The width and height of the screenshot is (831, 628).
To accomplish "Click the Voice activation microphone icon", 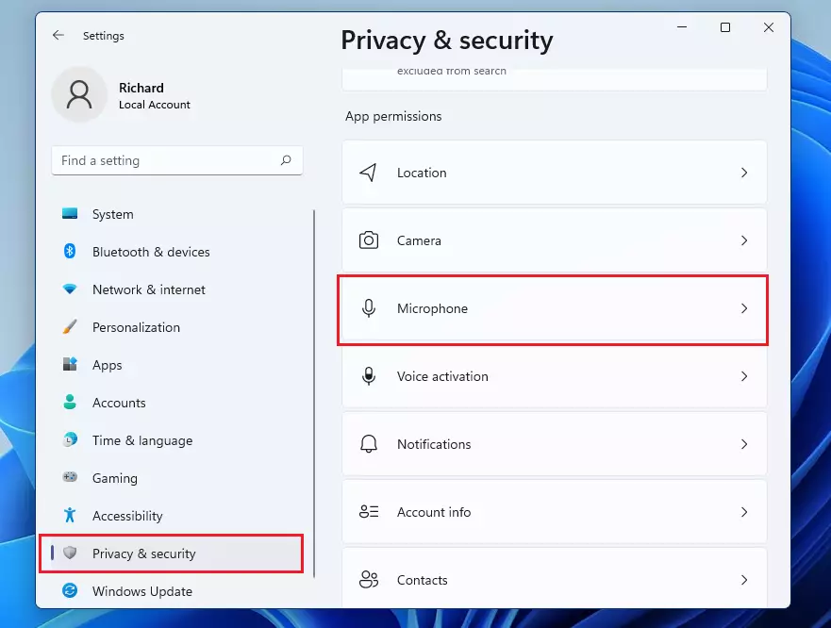I will pos(368,376).
